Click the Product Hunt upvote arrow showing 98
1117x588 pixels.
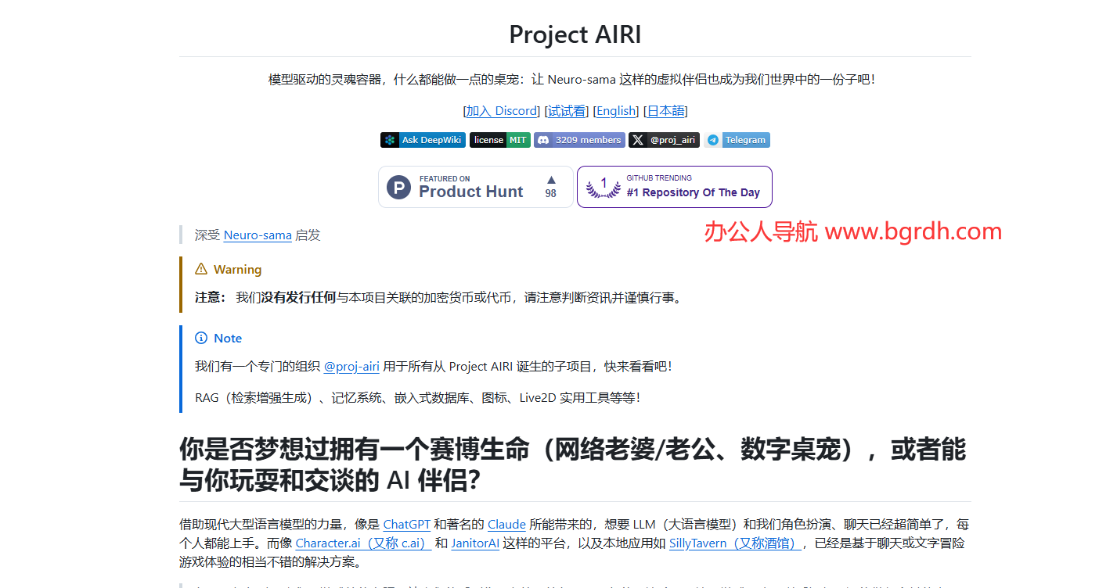click(550, 186)
